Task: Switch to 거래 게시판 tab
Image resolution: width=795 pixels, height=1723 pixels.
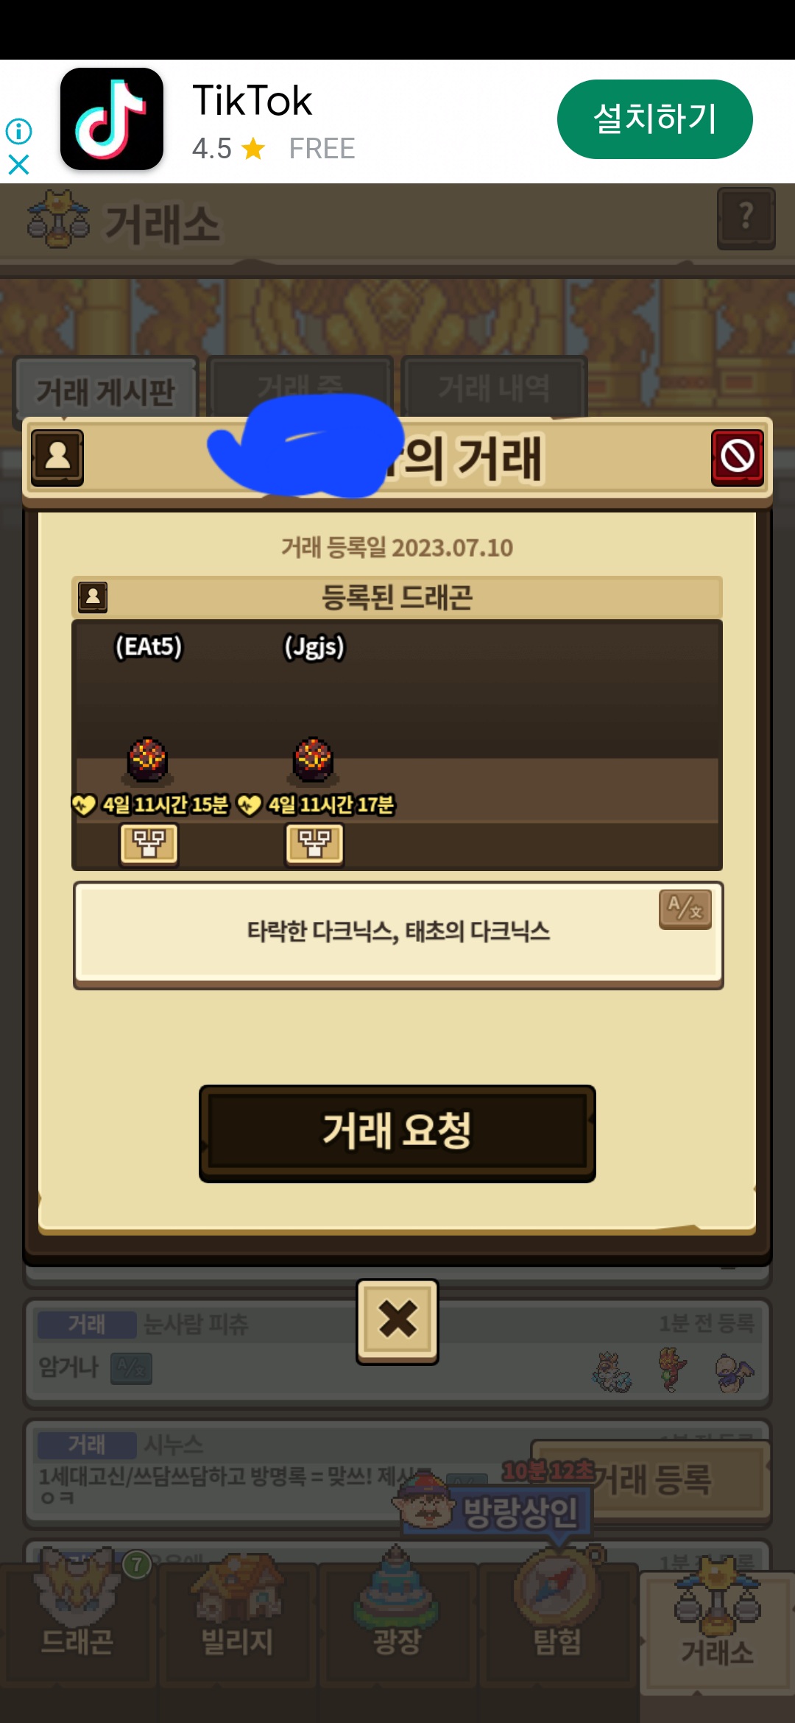Action: (x=106, y=390)
